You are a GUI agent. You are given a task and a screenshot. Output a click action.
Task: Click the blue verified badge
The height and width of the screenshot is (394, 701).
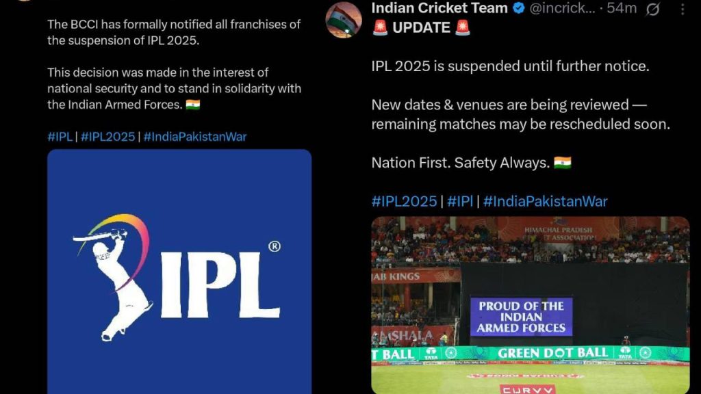coord(519,8)
